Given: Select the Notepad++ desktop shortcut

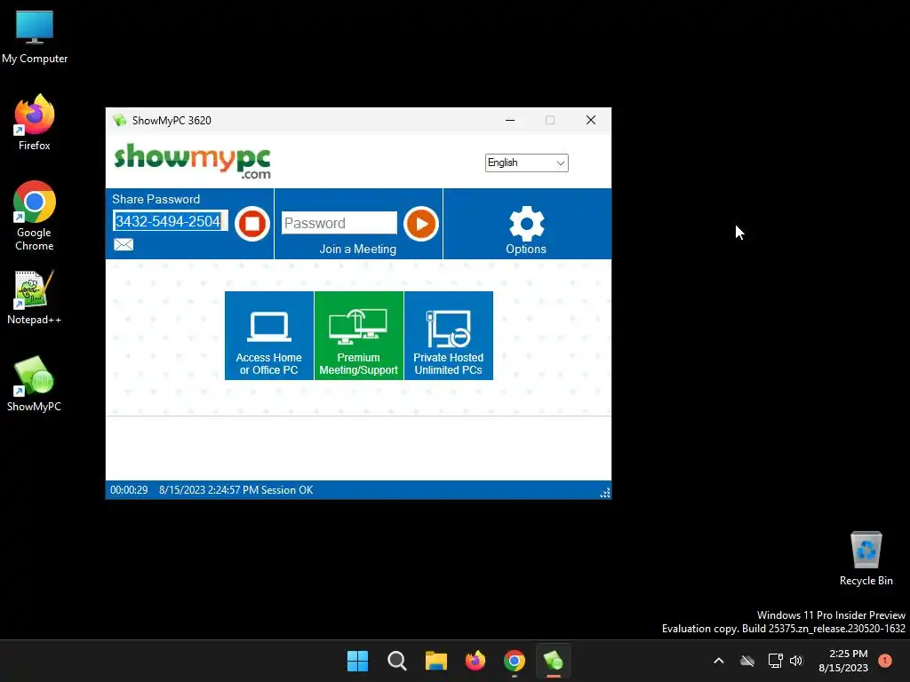Looking at the screenshot, I should tap(35, 297).
